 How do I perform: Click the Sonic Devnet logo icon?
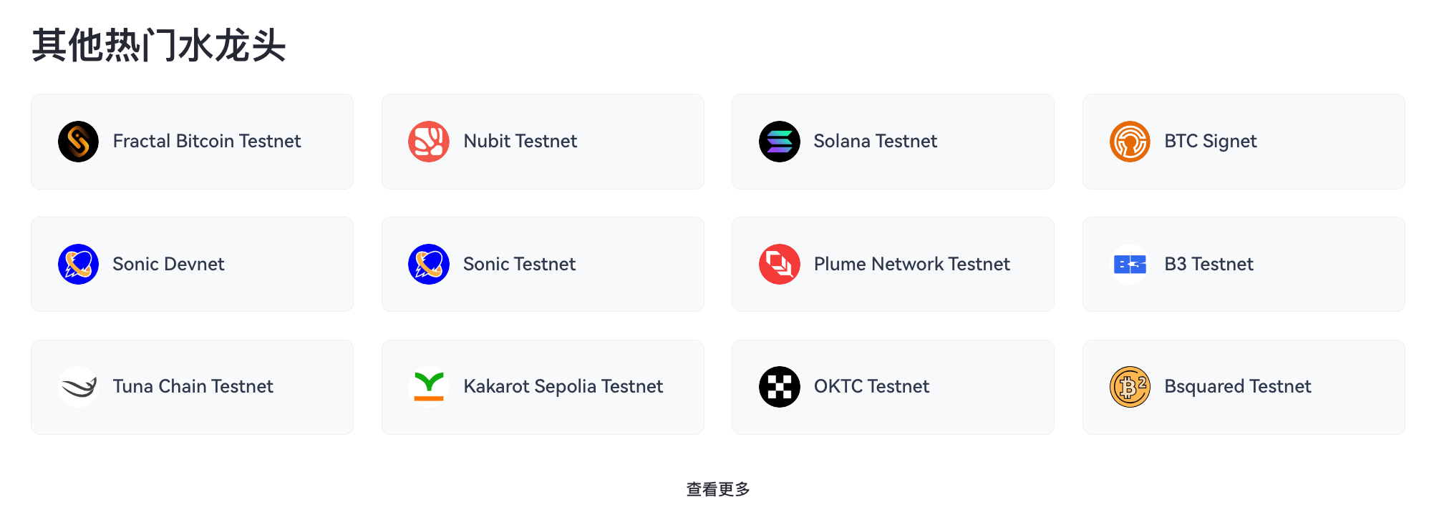(x=78, y=265)
